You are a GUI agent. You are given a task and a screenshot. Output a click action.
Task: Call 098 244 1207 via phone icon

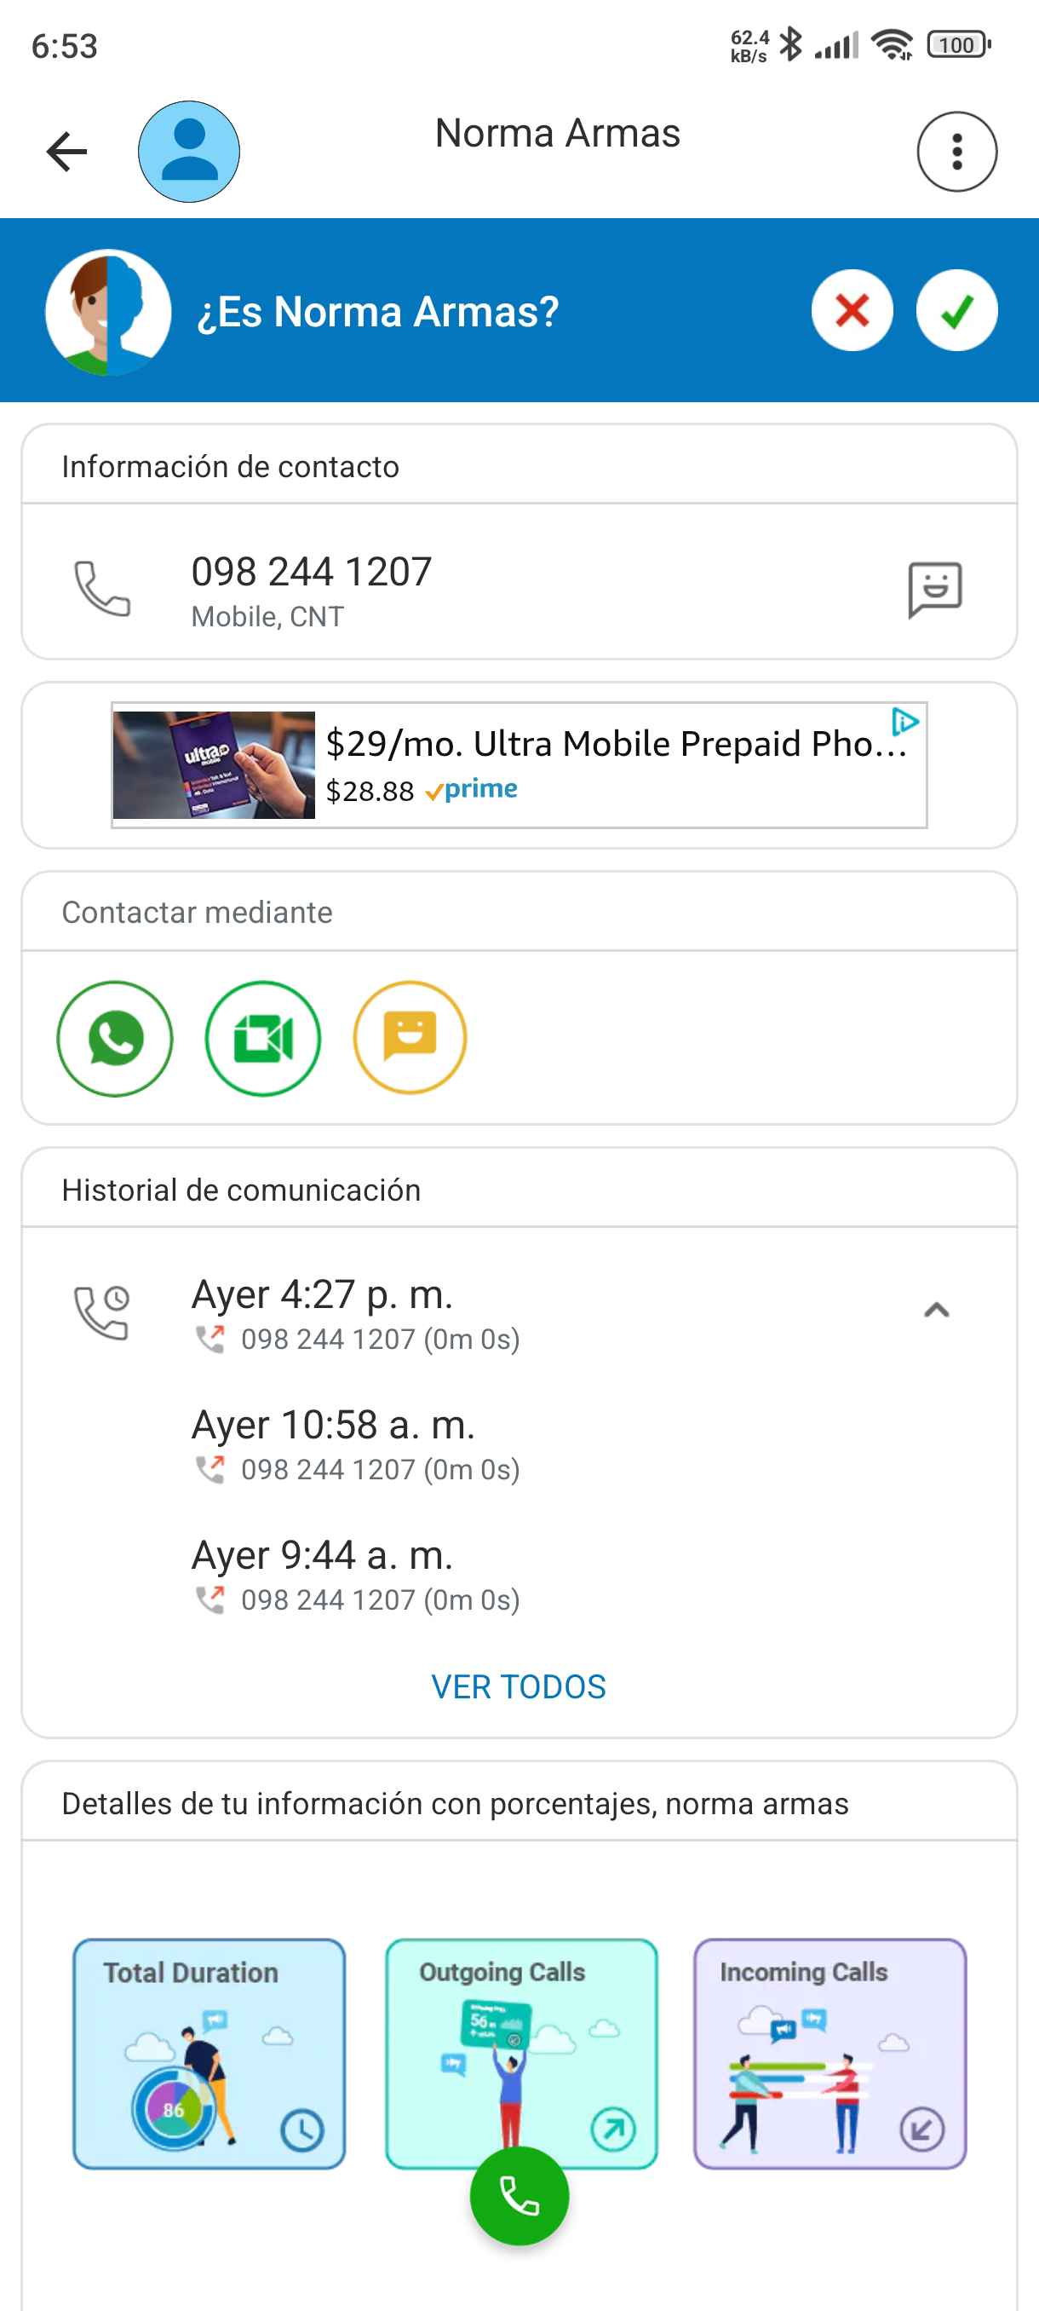[102, 589]
